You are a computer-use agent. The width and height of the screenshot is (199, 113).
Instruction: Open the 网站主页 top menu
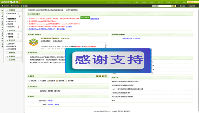click(x=169, y=2)
